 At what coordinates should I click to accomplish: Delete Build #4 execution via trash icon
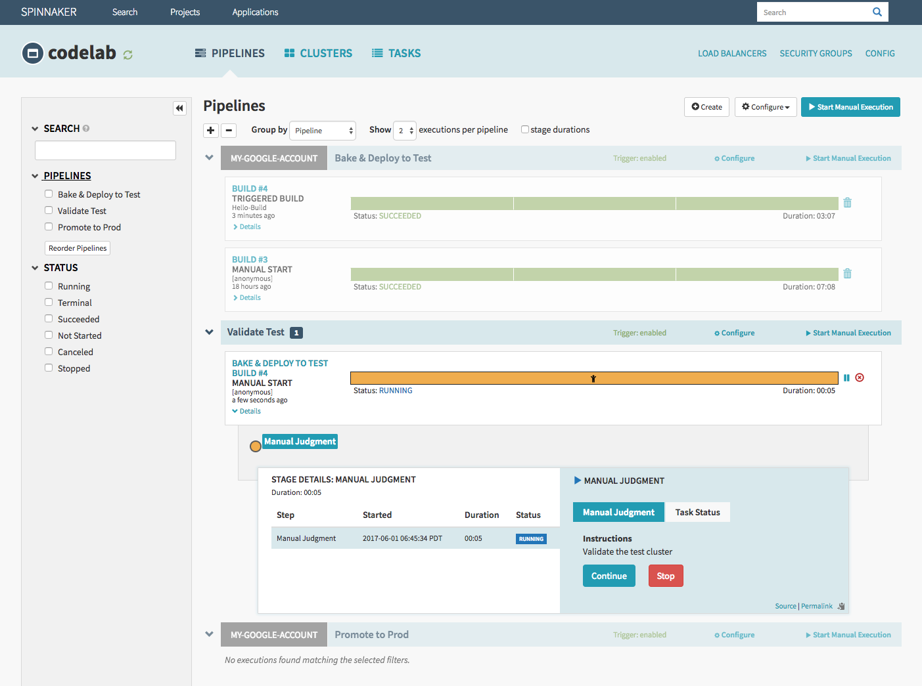pyautogui.click(x=848, y=202)
